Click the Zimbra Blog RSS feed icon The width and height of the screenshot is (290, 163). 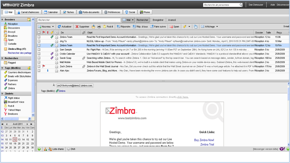coord(6,49)
